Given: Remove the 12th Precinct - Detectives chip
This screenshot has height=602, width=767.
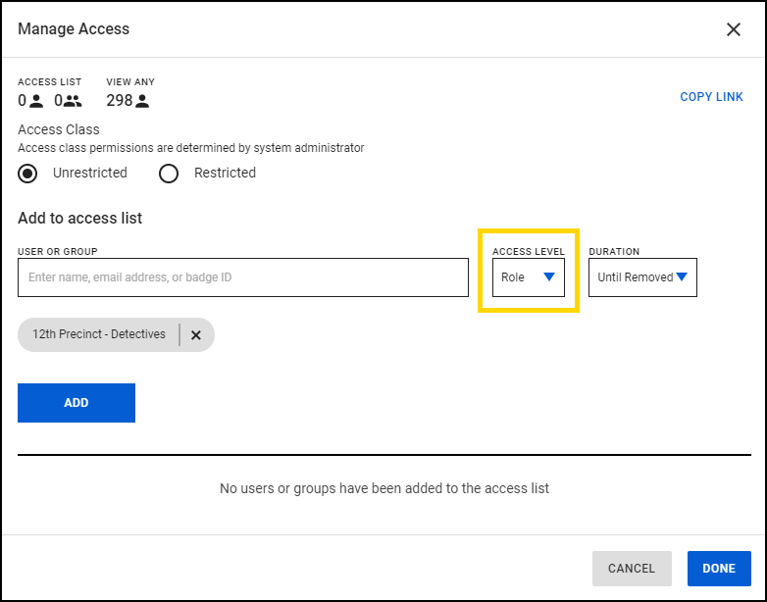Looking at the screenshot, I should 195,335.
